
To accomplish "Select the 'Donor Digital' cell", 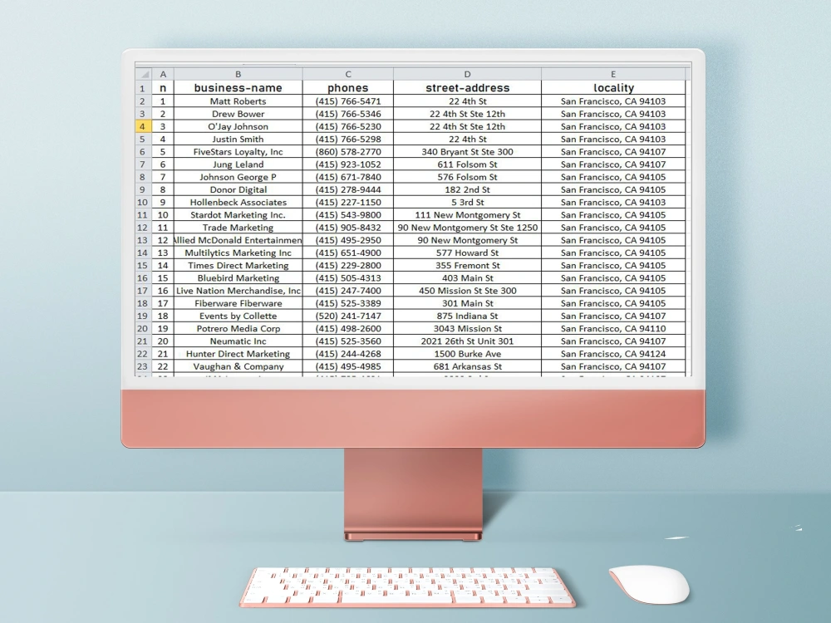I will tap(238, 189).
